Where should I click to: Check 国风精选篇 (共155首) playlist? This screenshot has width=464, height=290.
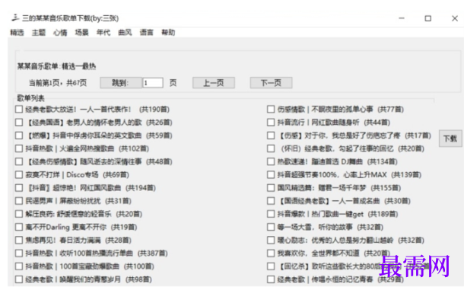271,188
